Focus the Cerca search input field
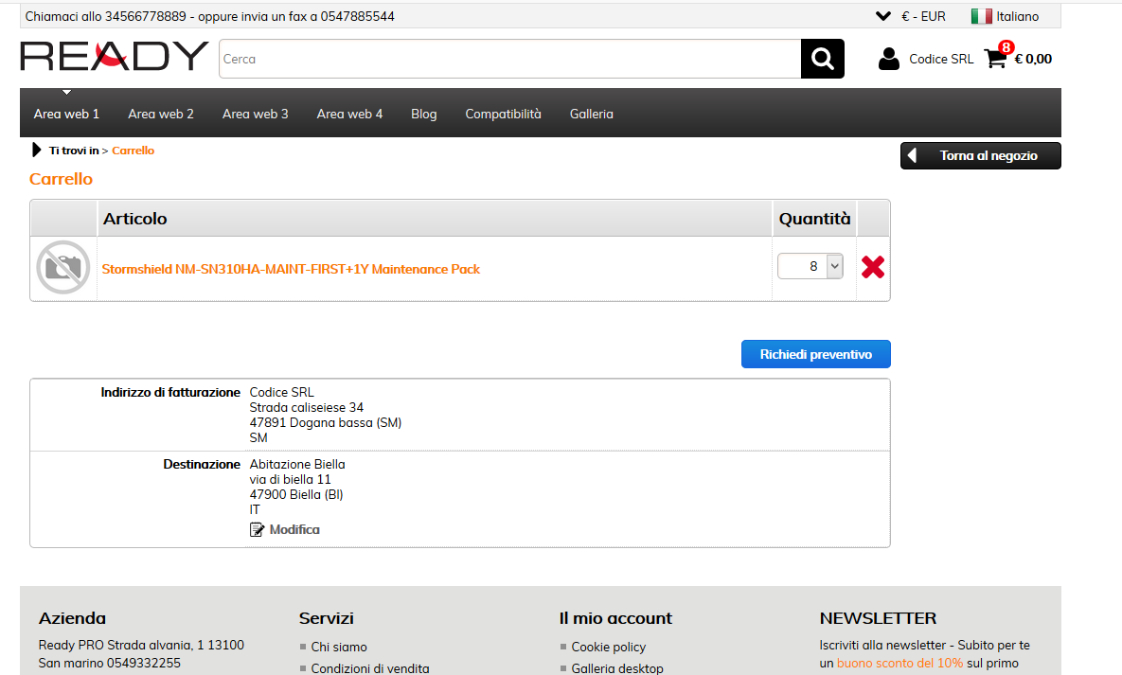Image resolution: width=1122 pixels, height=675 pixels. (x=510, y=59)
